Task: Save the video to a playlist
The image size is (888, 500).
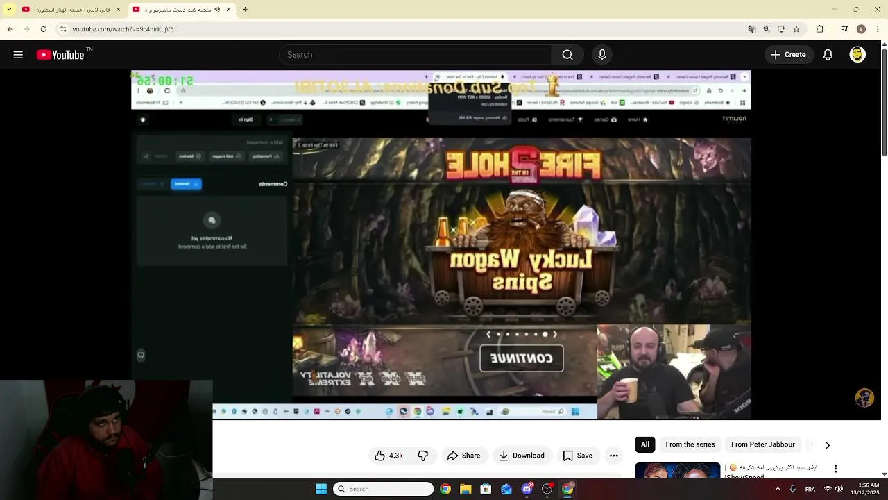Action: [577, 456]
